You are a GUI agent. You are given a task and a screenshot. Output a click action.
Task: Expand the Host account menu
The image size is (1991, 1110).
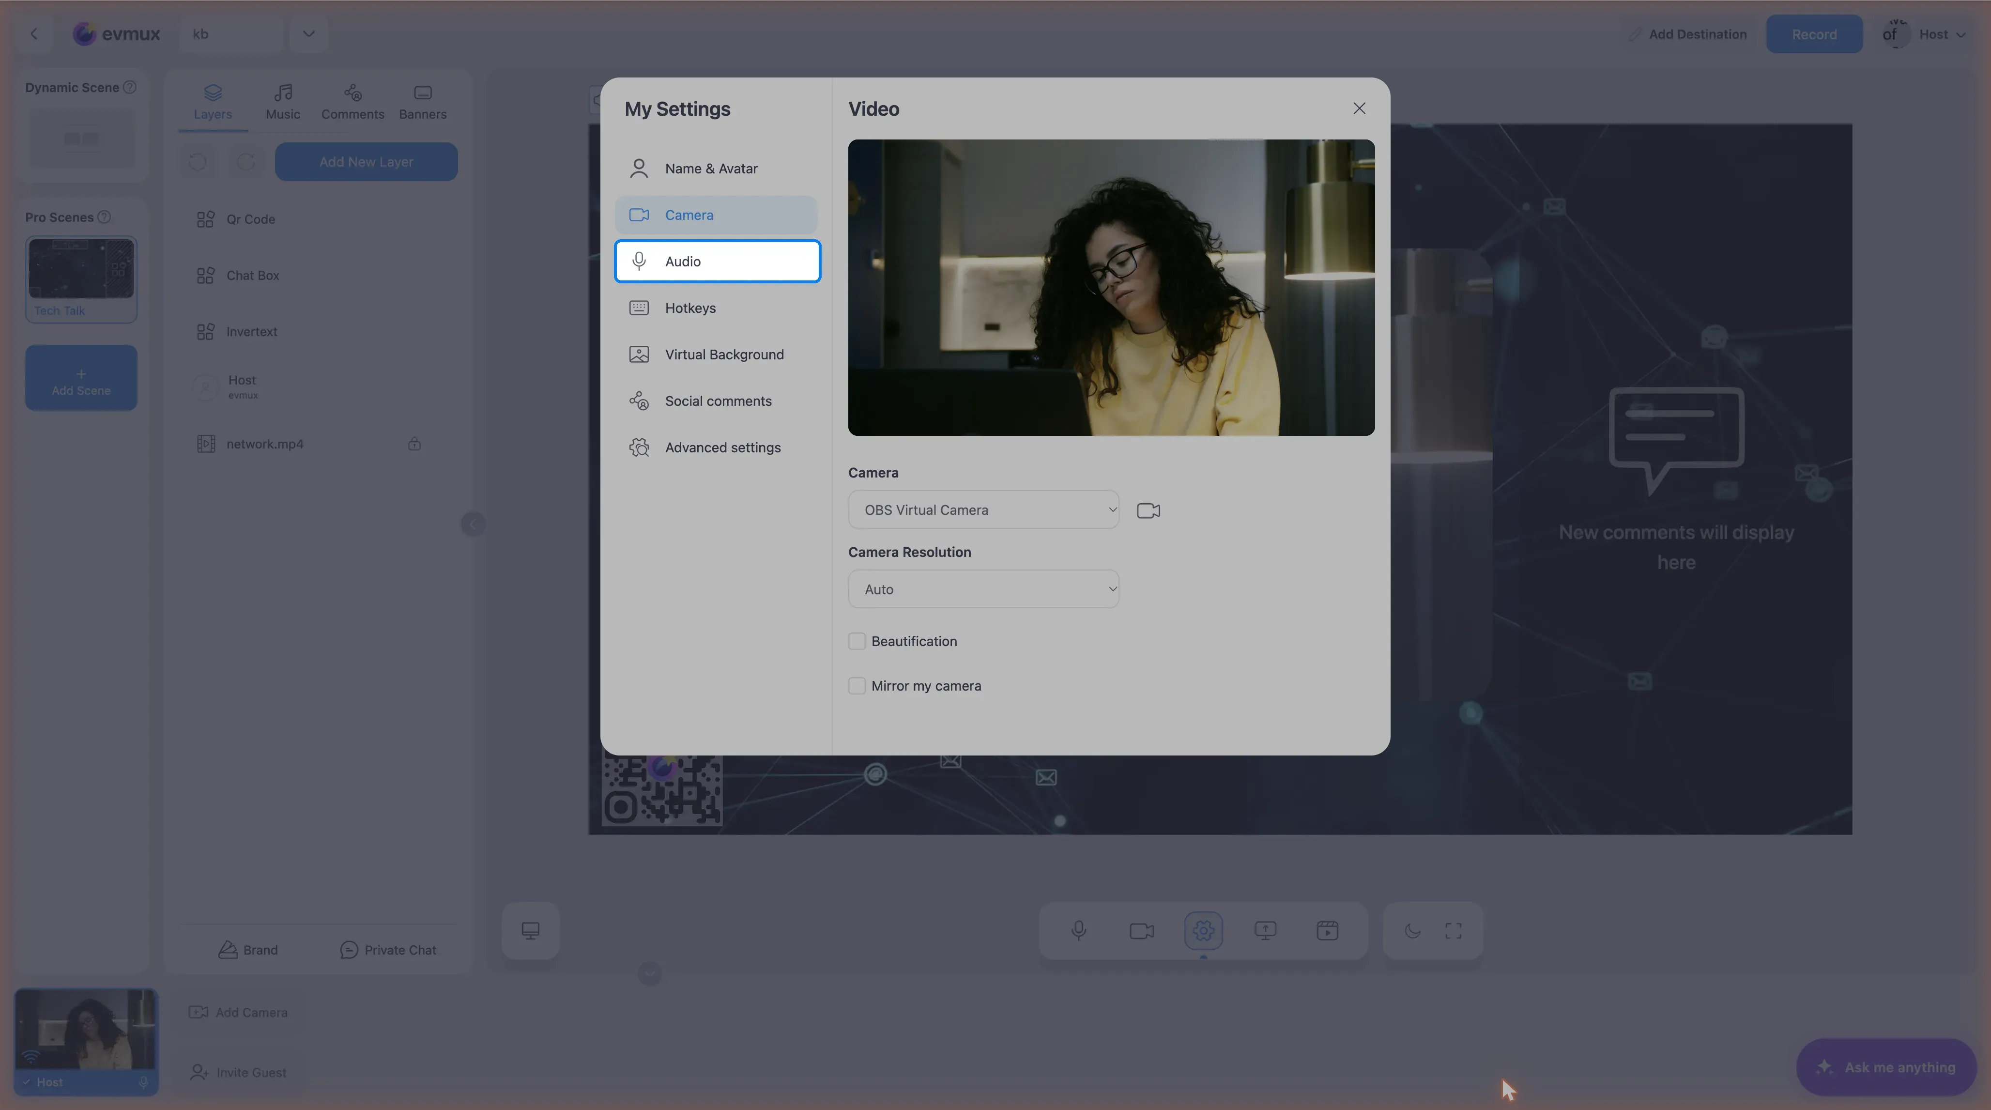click(x=1925, y=34)
